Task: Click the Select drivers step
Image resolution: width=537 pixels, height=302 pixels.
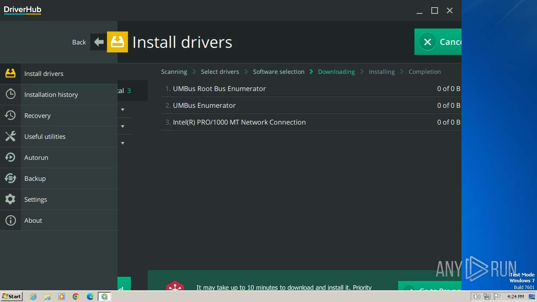Action: (x=220, y=72)
